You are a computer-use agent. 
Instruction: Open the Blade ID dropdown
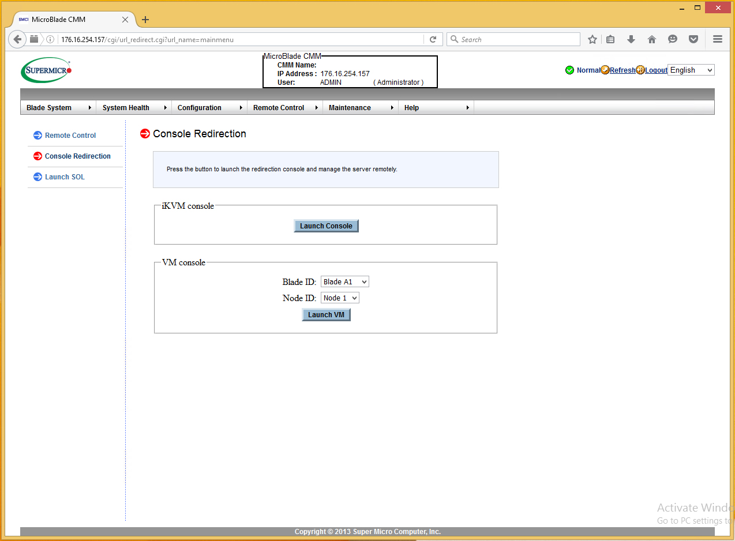[345, 282]
